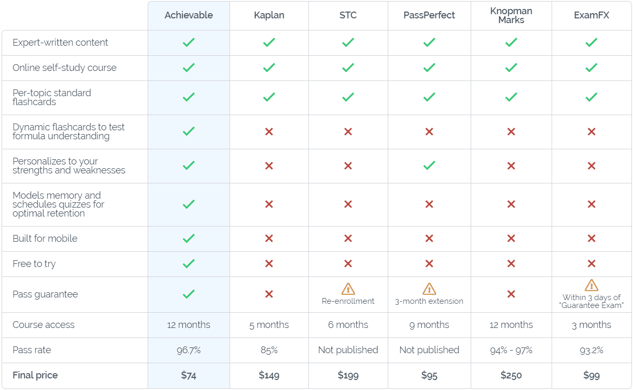633x390 pixels.
Task: Click the Pass rate row label
Action: tap(32, 350)
